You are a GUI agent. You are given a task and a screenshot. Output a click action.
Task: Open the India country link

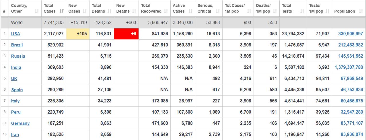16,67
